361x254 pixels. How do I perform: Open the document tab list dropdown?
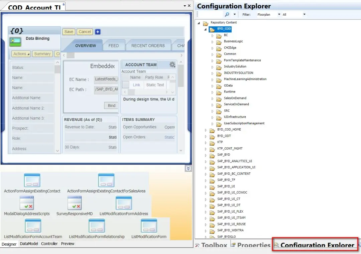click(x=185, y=6)
